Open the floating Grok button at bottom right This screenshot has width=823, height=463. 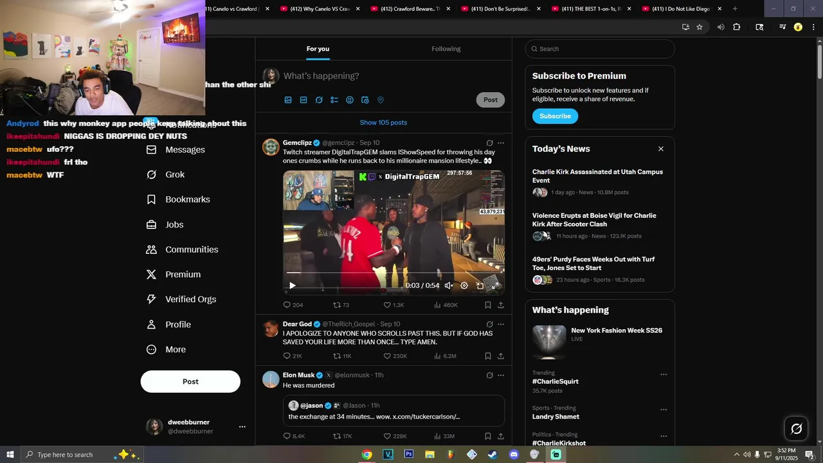click(796, 429)
